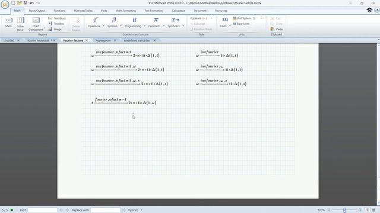Open the Programming operators gallery
The width and height of the screenshot is (380, 213).
point(135,22)
